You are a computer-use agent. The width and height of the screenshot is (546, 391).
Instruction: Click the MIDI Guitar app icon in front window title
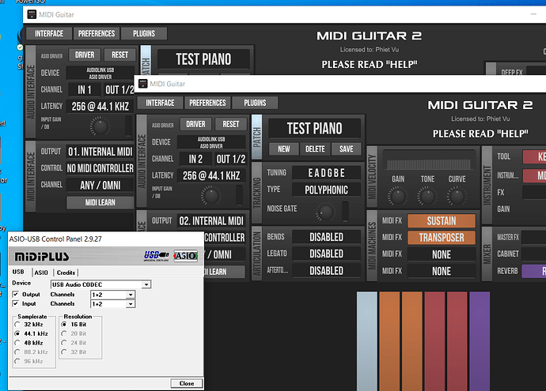coord(142,84)
